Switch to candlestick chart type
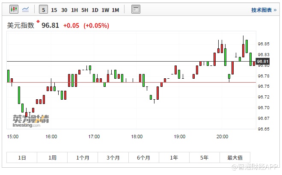This screenshot has height=175, width=282. [13, 9]
